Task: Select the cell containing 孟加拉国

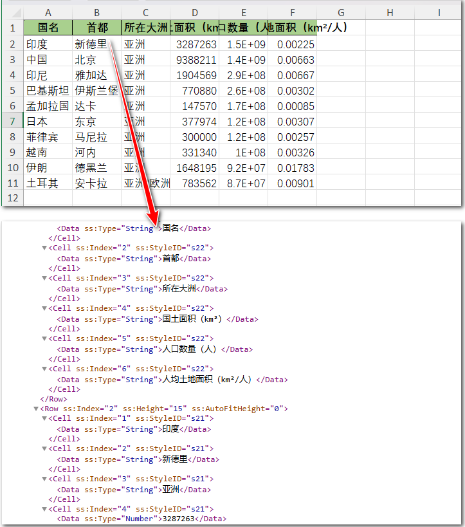Action: click(48, 106)
